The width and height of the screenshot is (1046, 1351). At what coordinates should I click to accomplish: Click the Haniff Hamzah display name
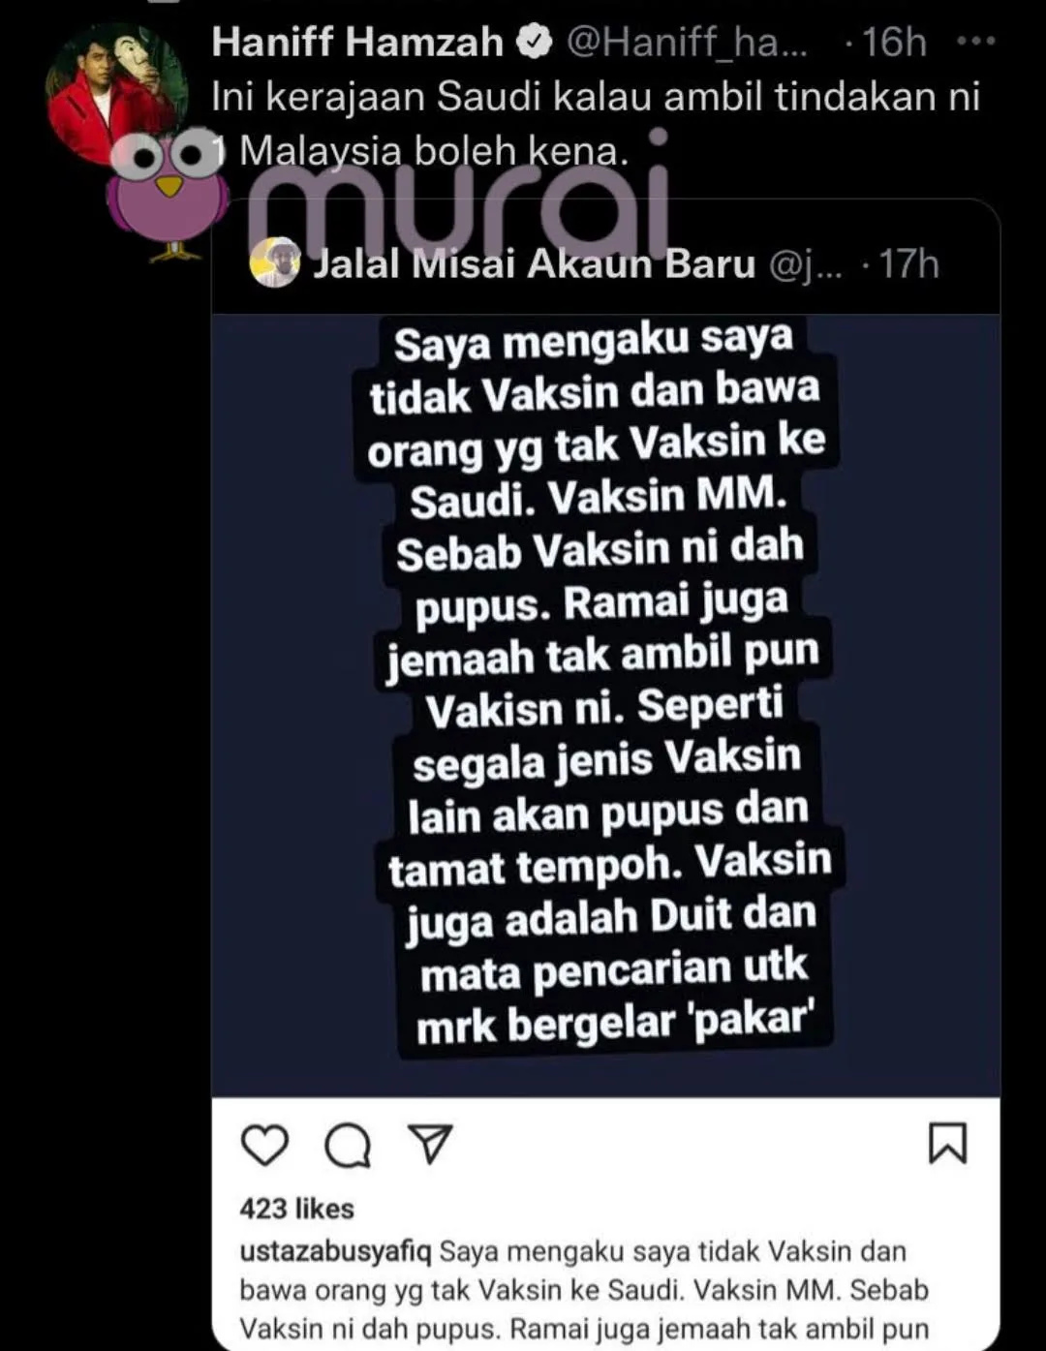tap(357, 42)
